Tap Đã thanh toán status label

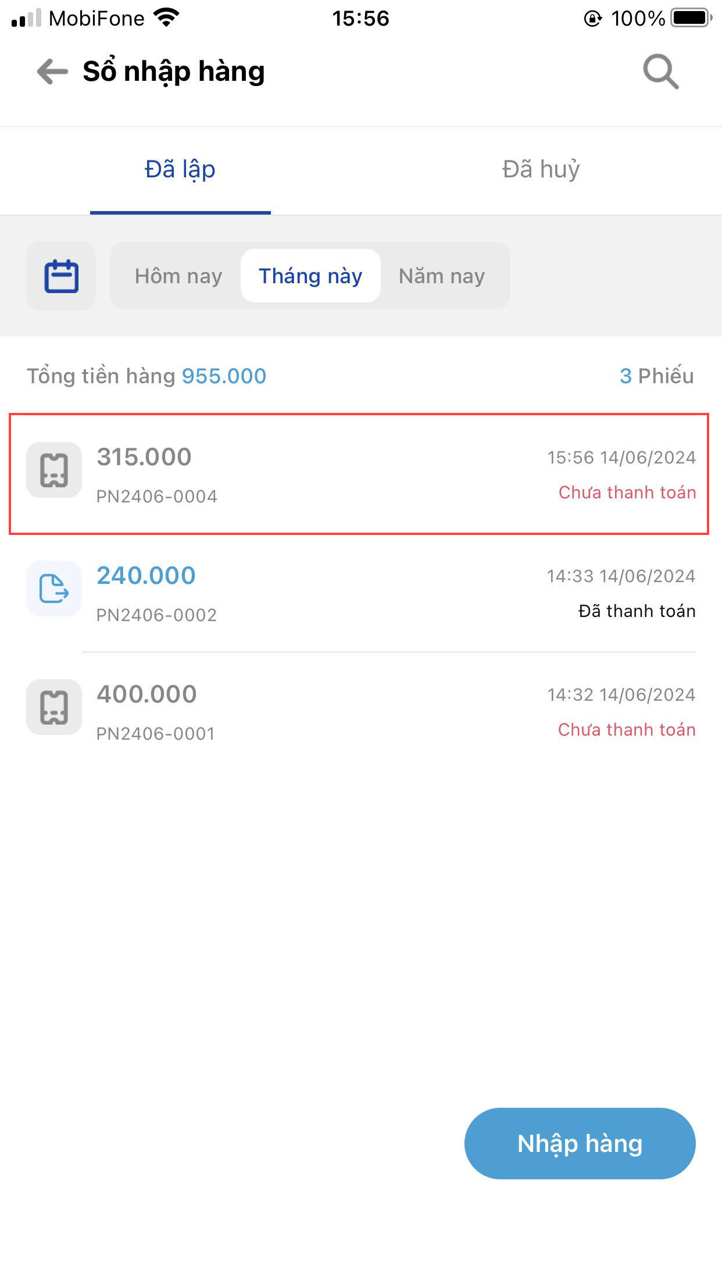637,611
